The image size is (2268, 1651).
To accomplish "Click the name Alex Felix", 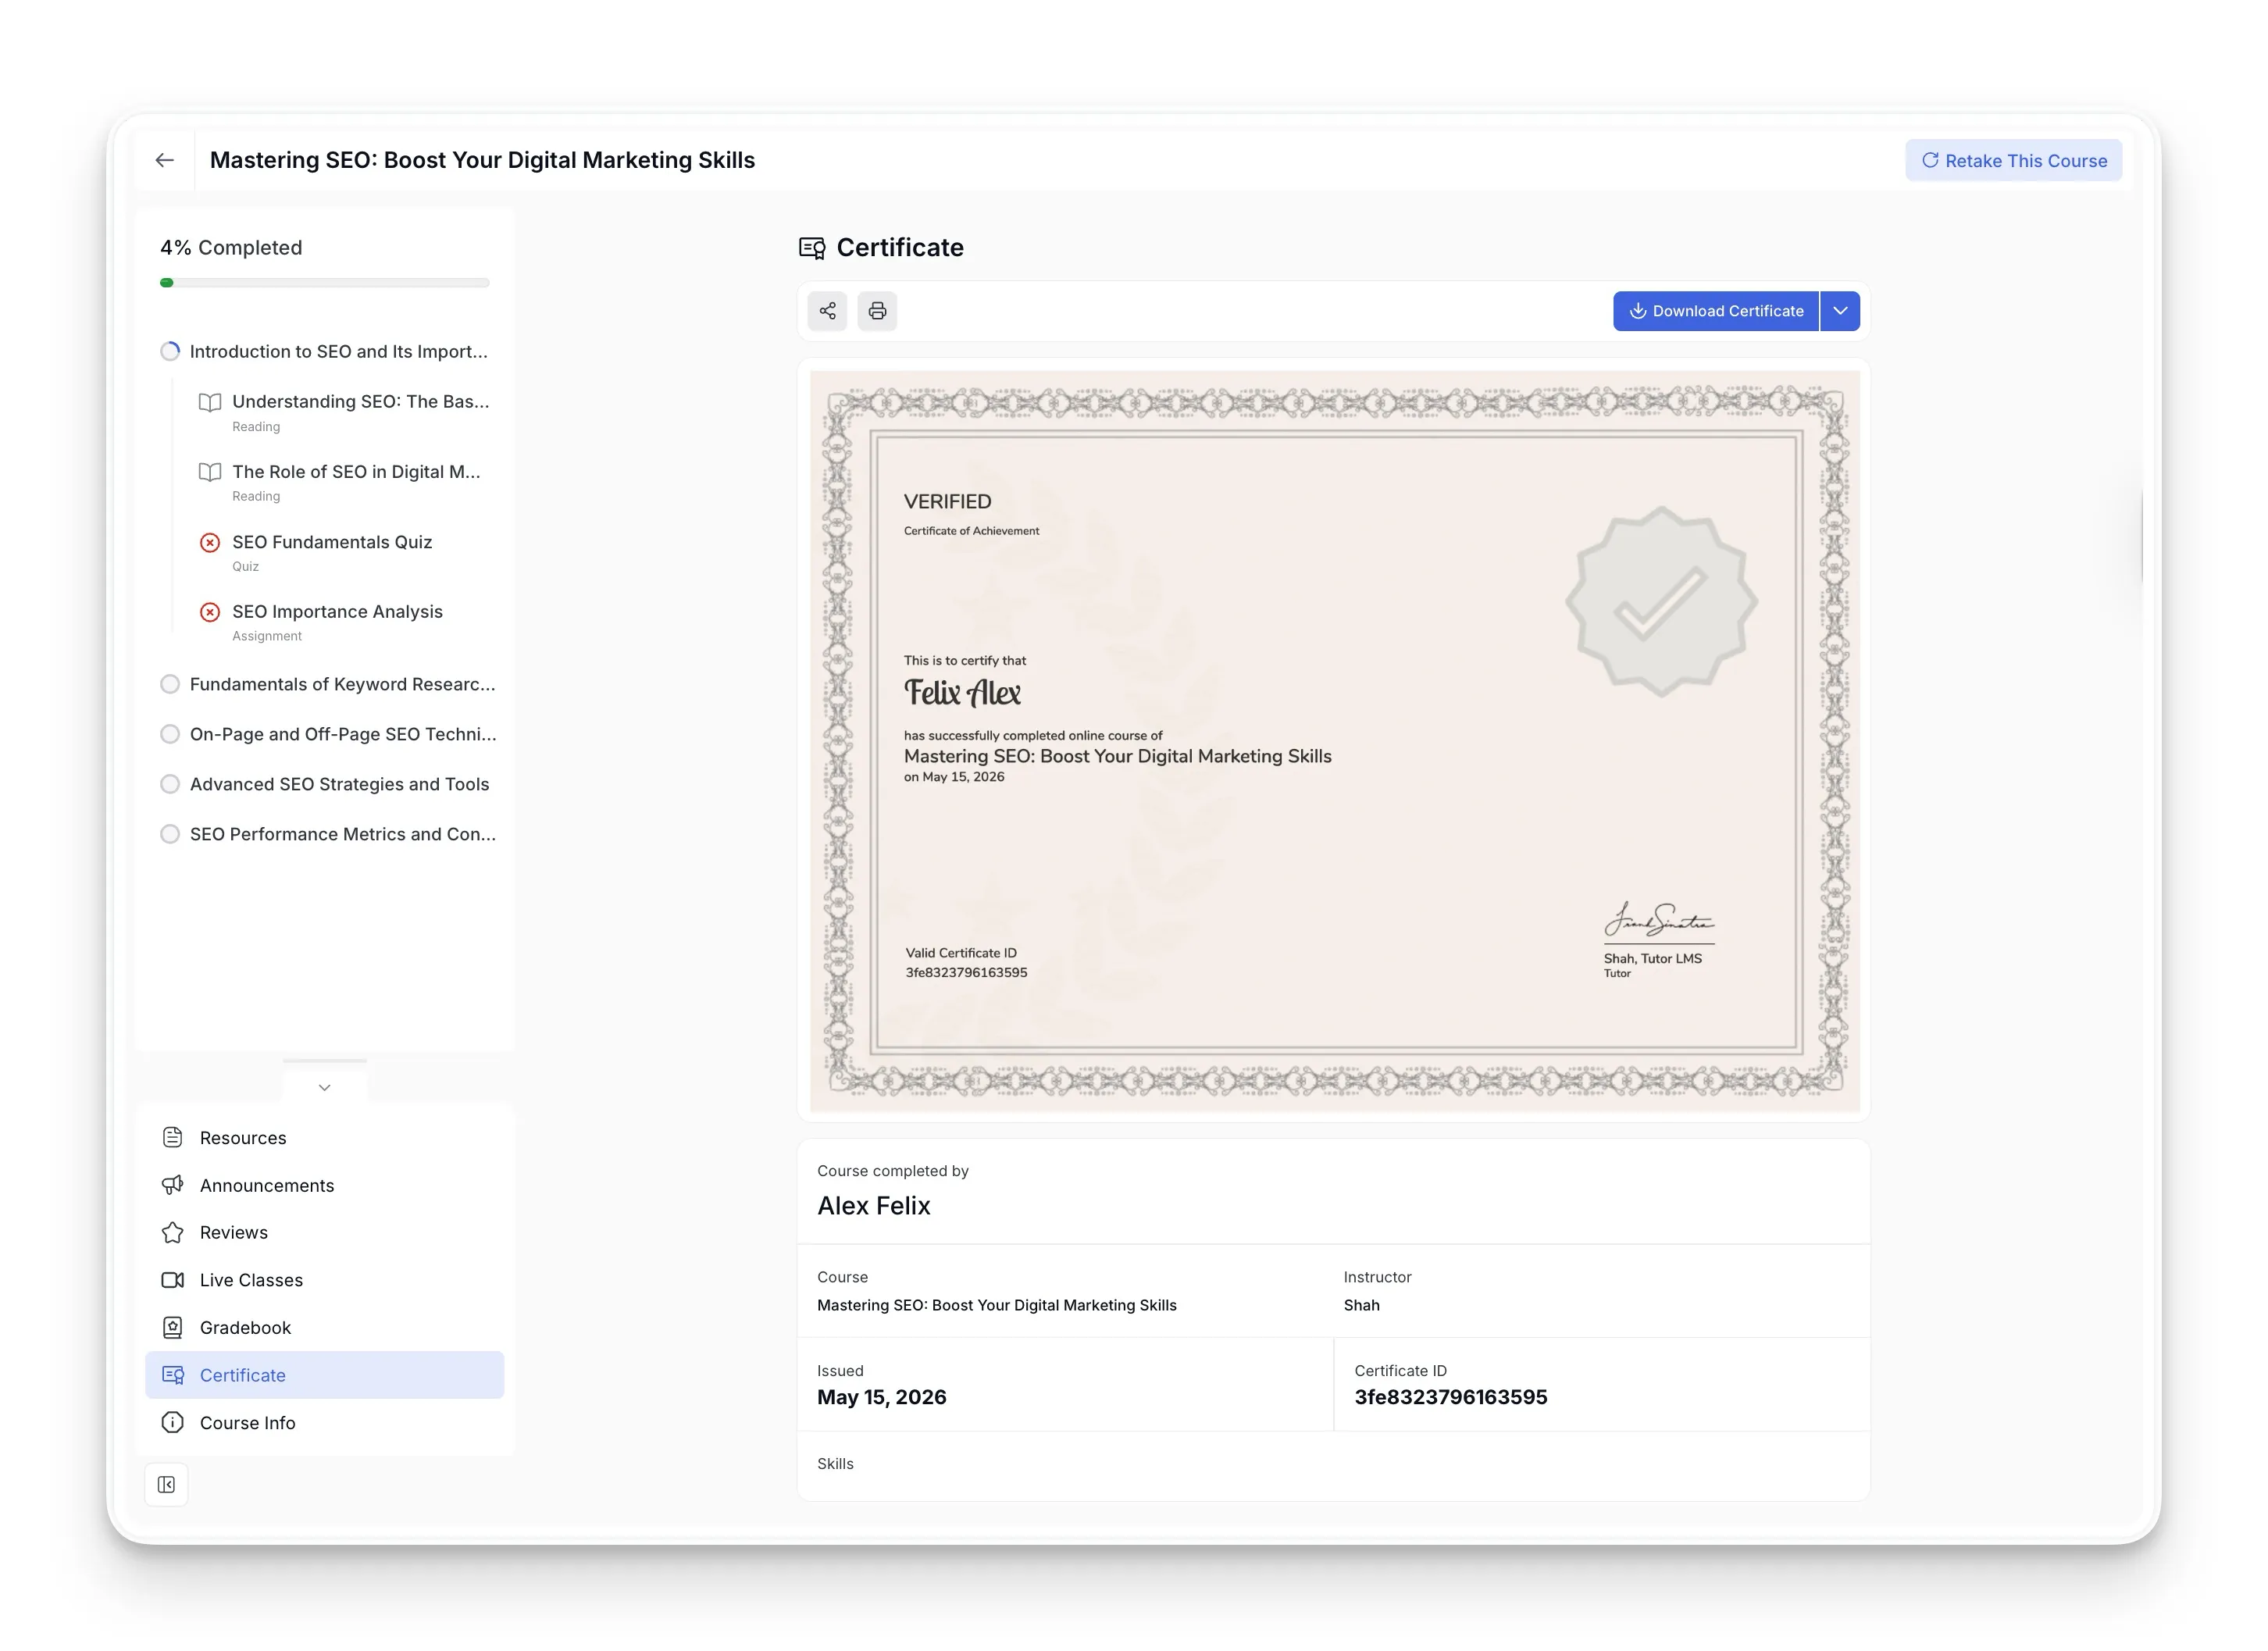I will click(873, 1206).
